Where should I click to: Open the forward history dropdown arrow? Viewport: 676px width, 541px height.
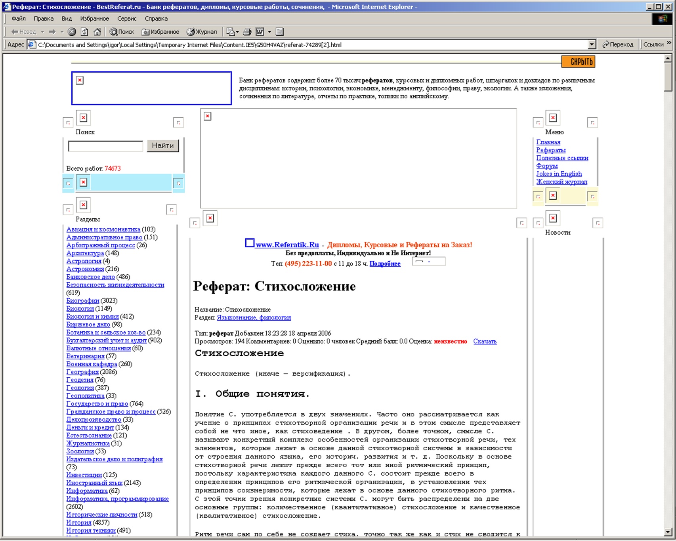tap(62, 32)
